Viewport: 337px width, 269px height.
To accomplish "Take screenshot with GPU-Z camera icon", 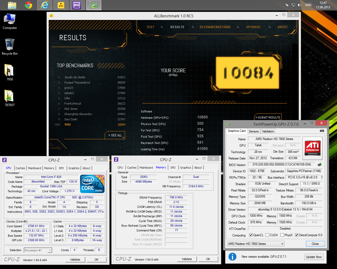I will [322, 131].
